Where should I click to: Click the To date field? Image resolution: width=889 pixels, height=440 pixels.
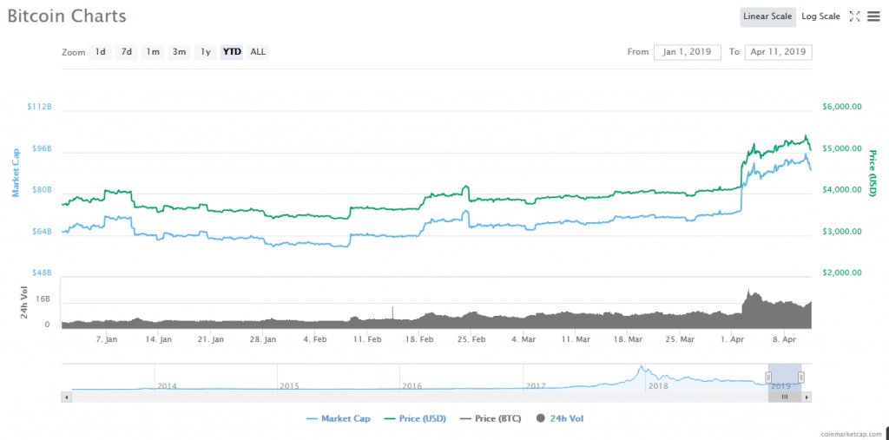(x=779, y=52)
